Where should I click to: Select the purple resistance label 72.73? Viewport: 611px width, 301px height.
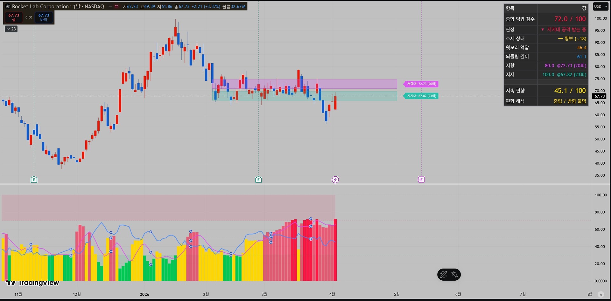[421, 84]
